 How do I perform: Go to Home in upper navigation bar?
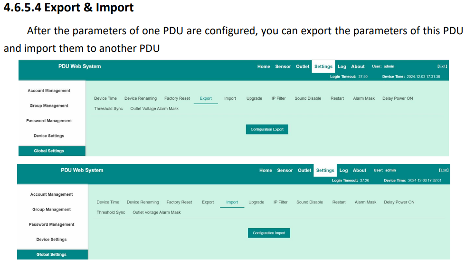[x=264, y=67]
